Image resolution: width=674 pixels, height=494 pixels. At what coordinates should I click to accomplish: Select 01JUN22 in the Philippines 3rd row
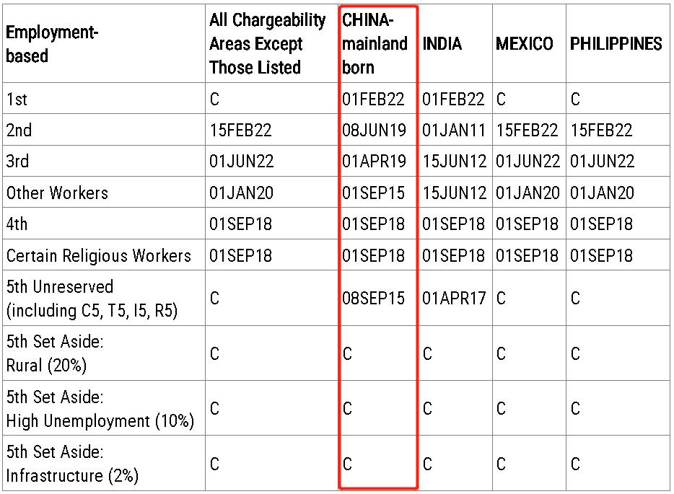[x=601, y=162]
